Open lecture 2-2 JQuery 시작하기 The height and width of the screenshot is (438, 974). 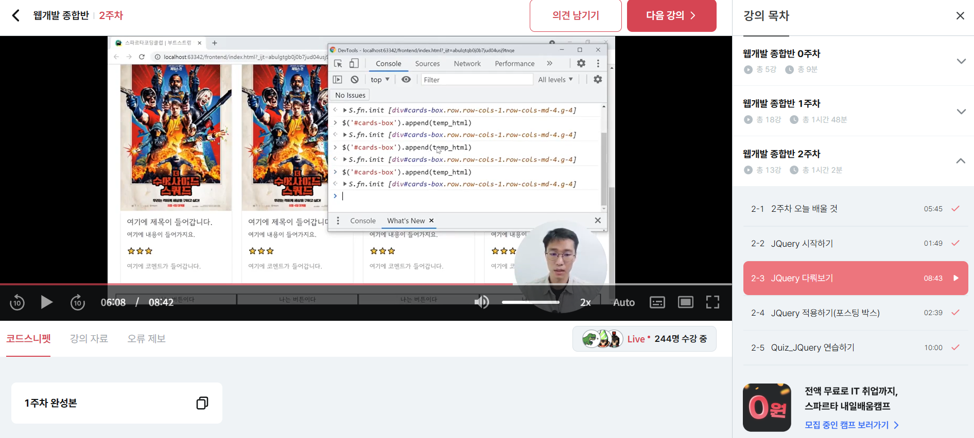(855, 243)
